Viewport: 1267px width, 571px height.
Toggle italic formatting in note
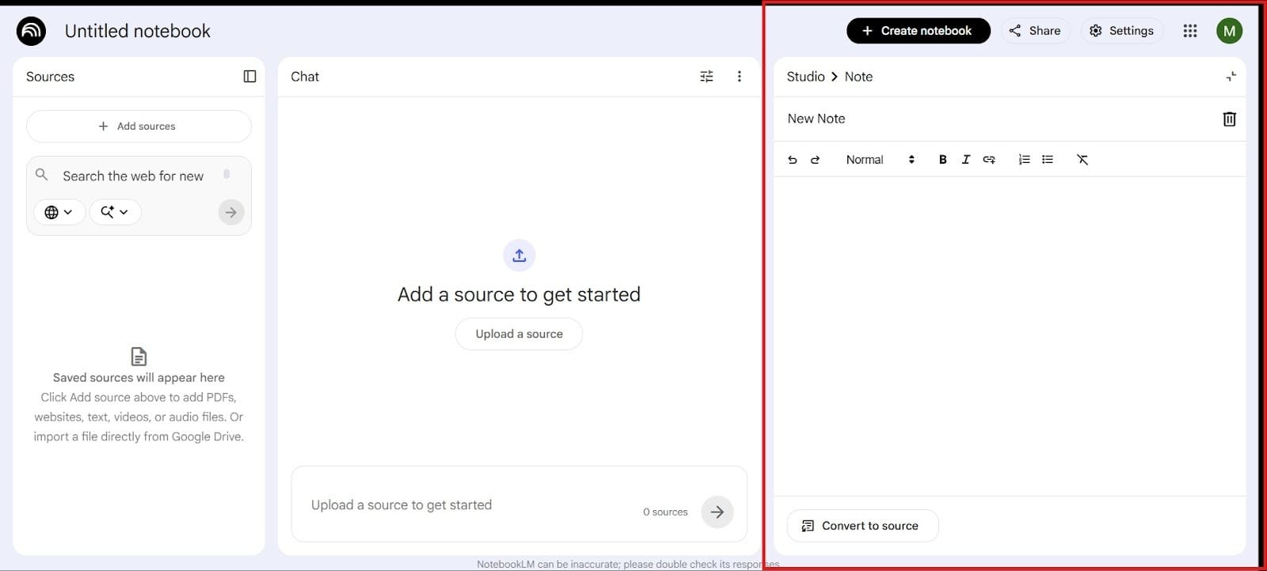click(965, 160)
